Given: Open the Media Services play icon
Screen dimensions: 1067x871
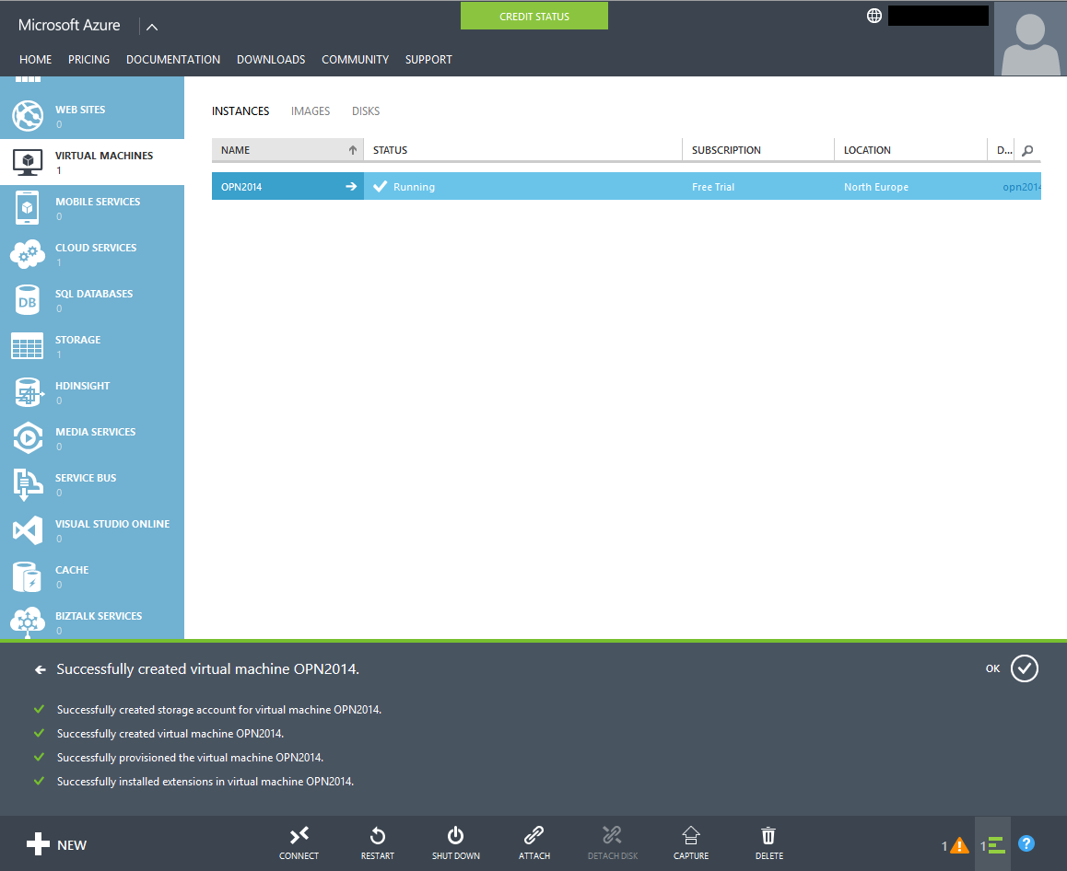Looking at the screenshot, I should (28, 438).
